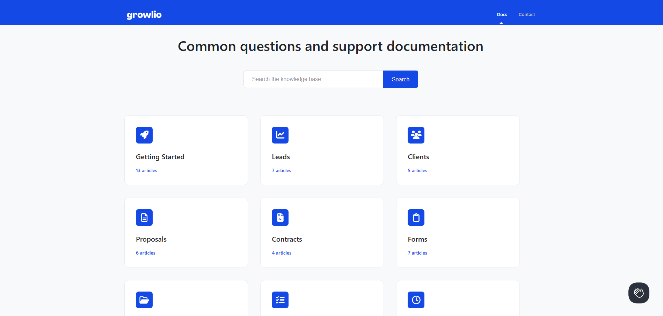Go to the Contact nav item
The height and width of the screenshot is (316, 663).
(x=527, y=15)
